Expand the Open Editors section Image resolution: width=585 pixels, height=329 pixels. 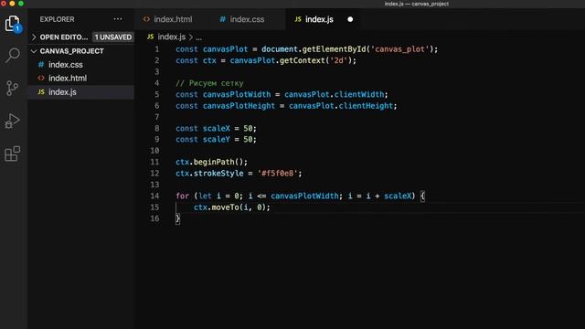click(x=34, y=37)
